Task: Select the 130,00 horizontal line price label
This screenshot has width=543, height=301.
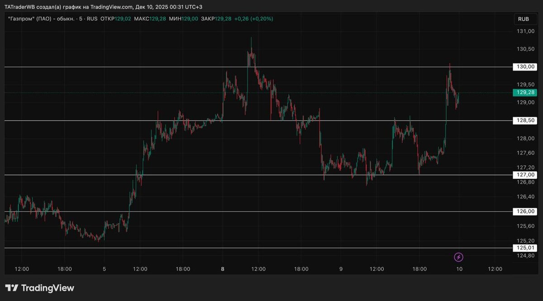Action: pyautogui.click(x=524, y=67)
